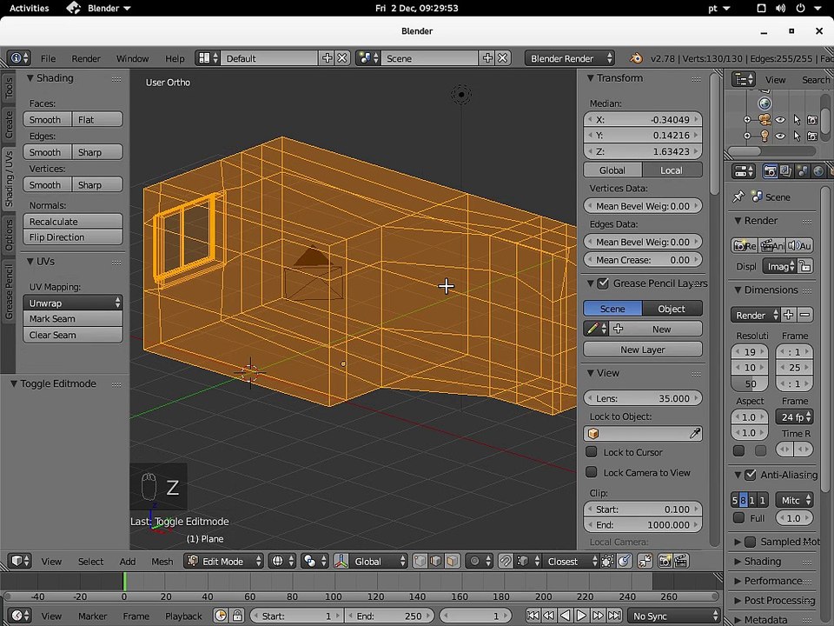
Task: Click the pin icon beside Scene
Action: coord(738,197)
